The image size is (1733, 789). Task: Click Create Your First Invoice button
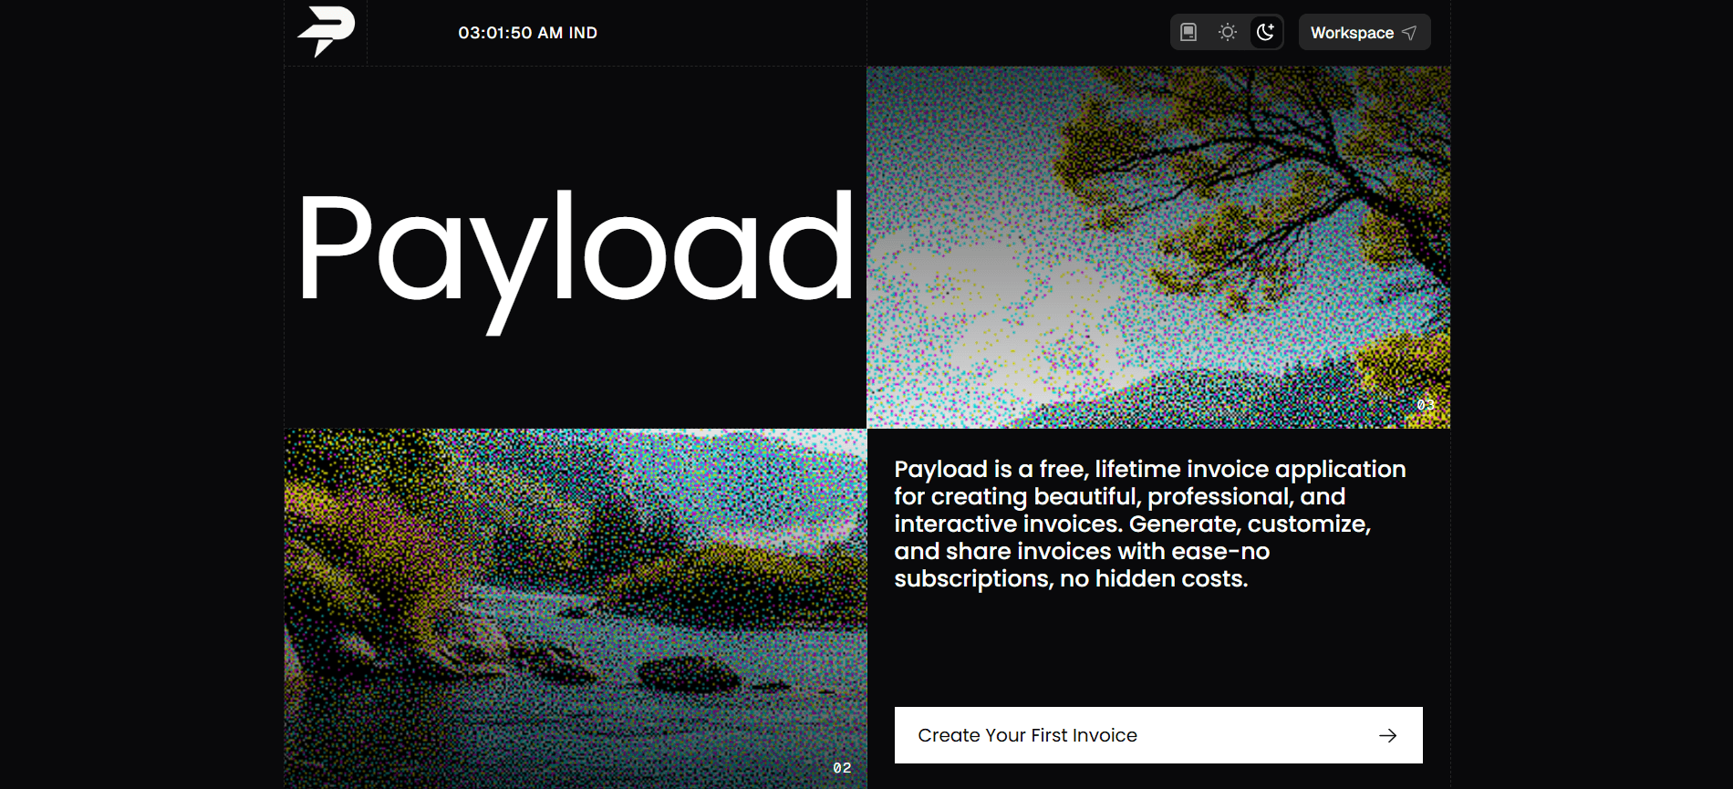point(1158,735)
